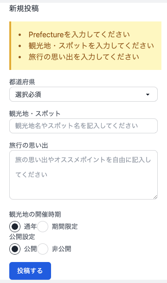Choose the 非公開 radio button
This screenshot has height=283, width=167.
pos(43,249)
